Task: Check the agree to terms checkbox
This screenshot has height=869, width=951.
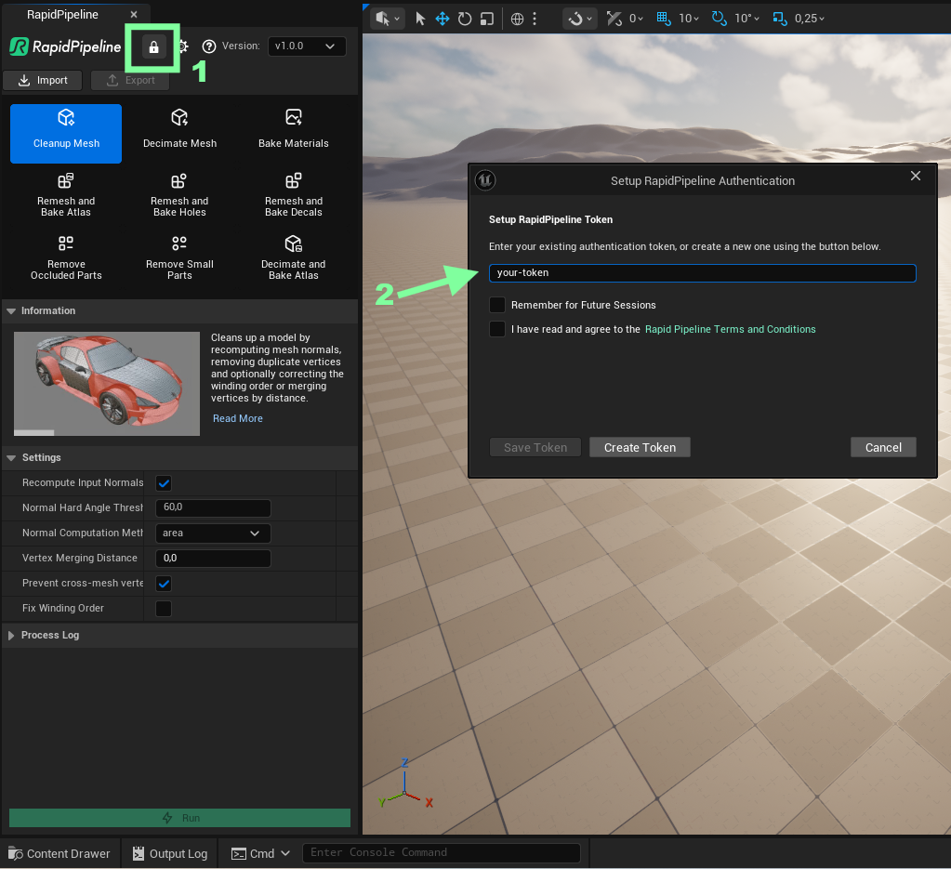Action: point(497,329)
